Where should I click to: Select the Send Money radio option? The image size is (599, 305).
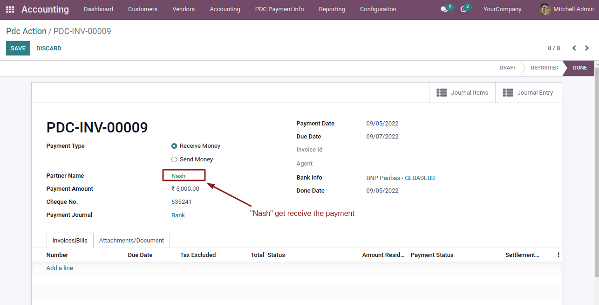[x=174, y=159]
